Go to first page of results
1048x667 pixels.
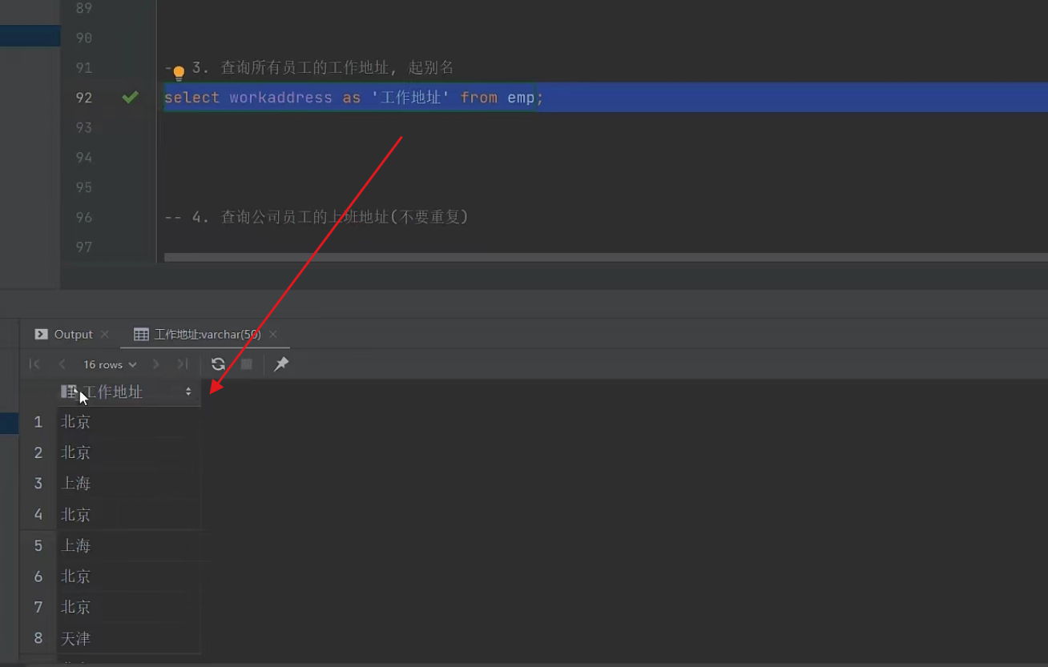point(34,364)
